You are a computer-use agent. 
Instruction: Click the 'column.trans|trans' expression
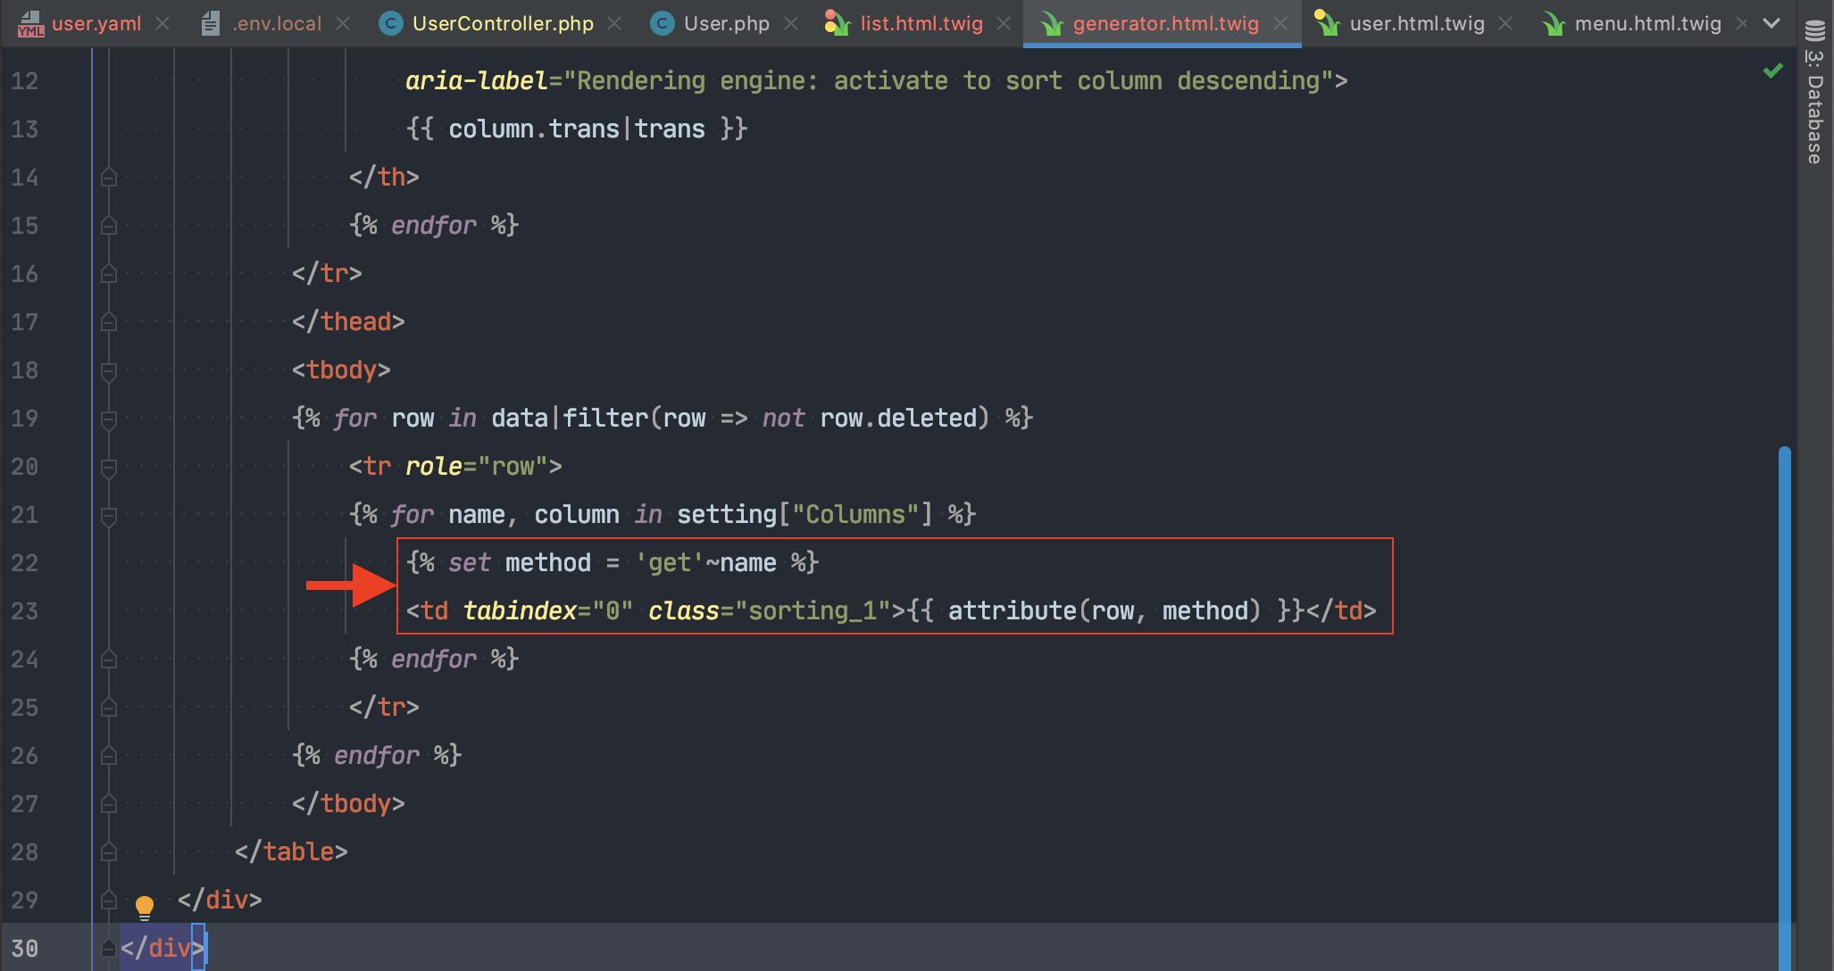[x=577, y=129]
